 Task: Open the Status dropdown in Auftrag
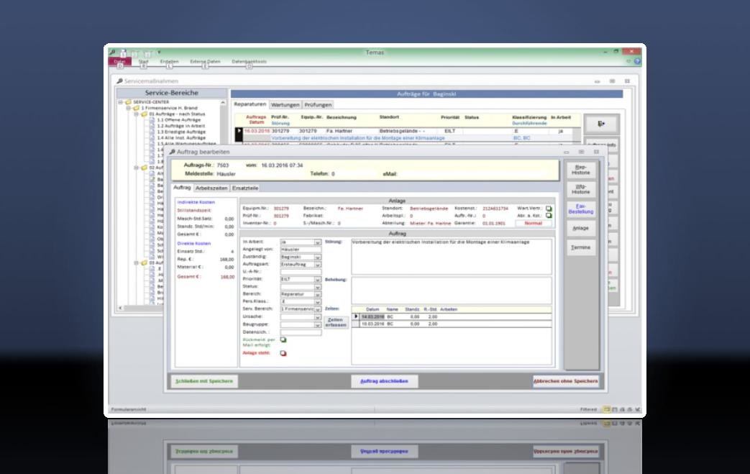click(x=318, y=286)
